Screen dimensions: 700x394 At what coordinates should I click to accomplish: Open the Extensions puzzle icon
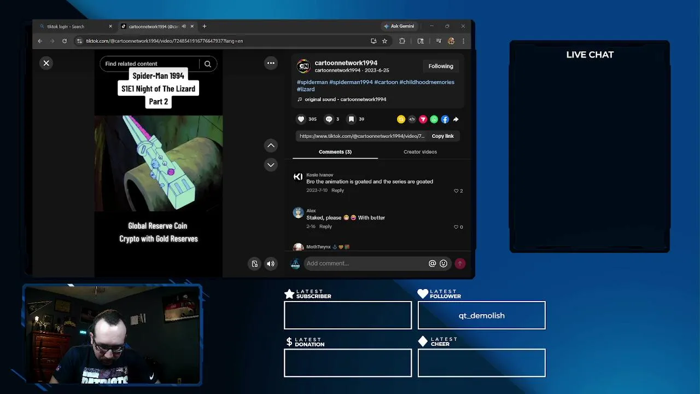[402, 41]
